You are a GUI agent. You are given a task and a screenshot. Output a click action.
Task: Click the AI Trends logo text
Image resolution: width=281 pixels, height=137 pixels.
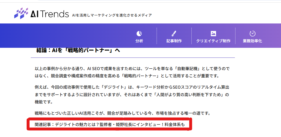tap(50, 14)
